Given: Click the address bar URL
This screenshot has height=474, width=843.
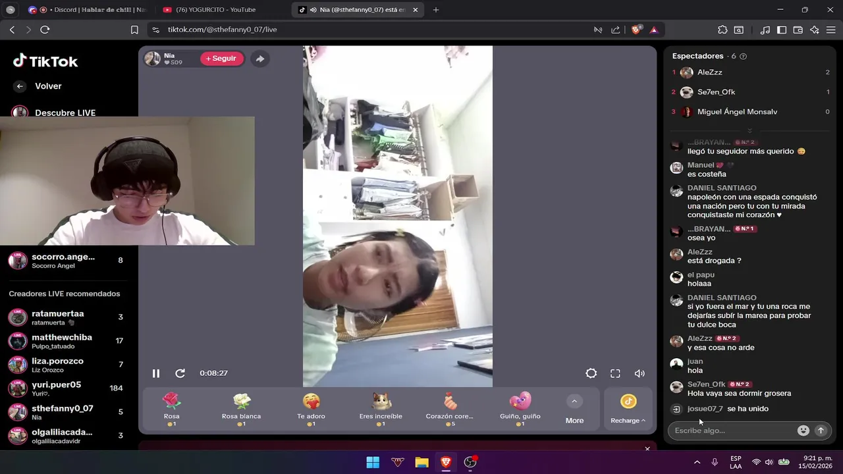Looking at the screenshot, I should coord(222,30).
